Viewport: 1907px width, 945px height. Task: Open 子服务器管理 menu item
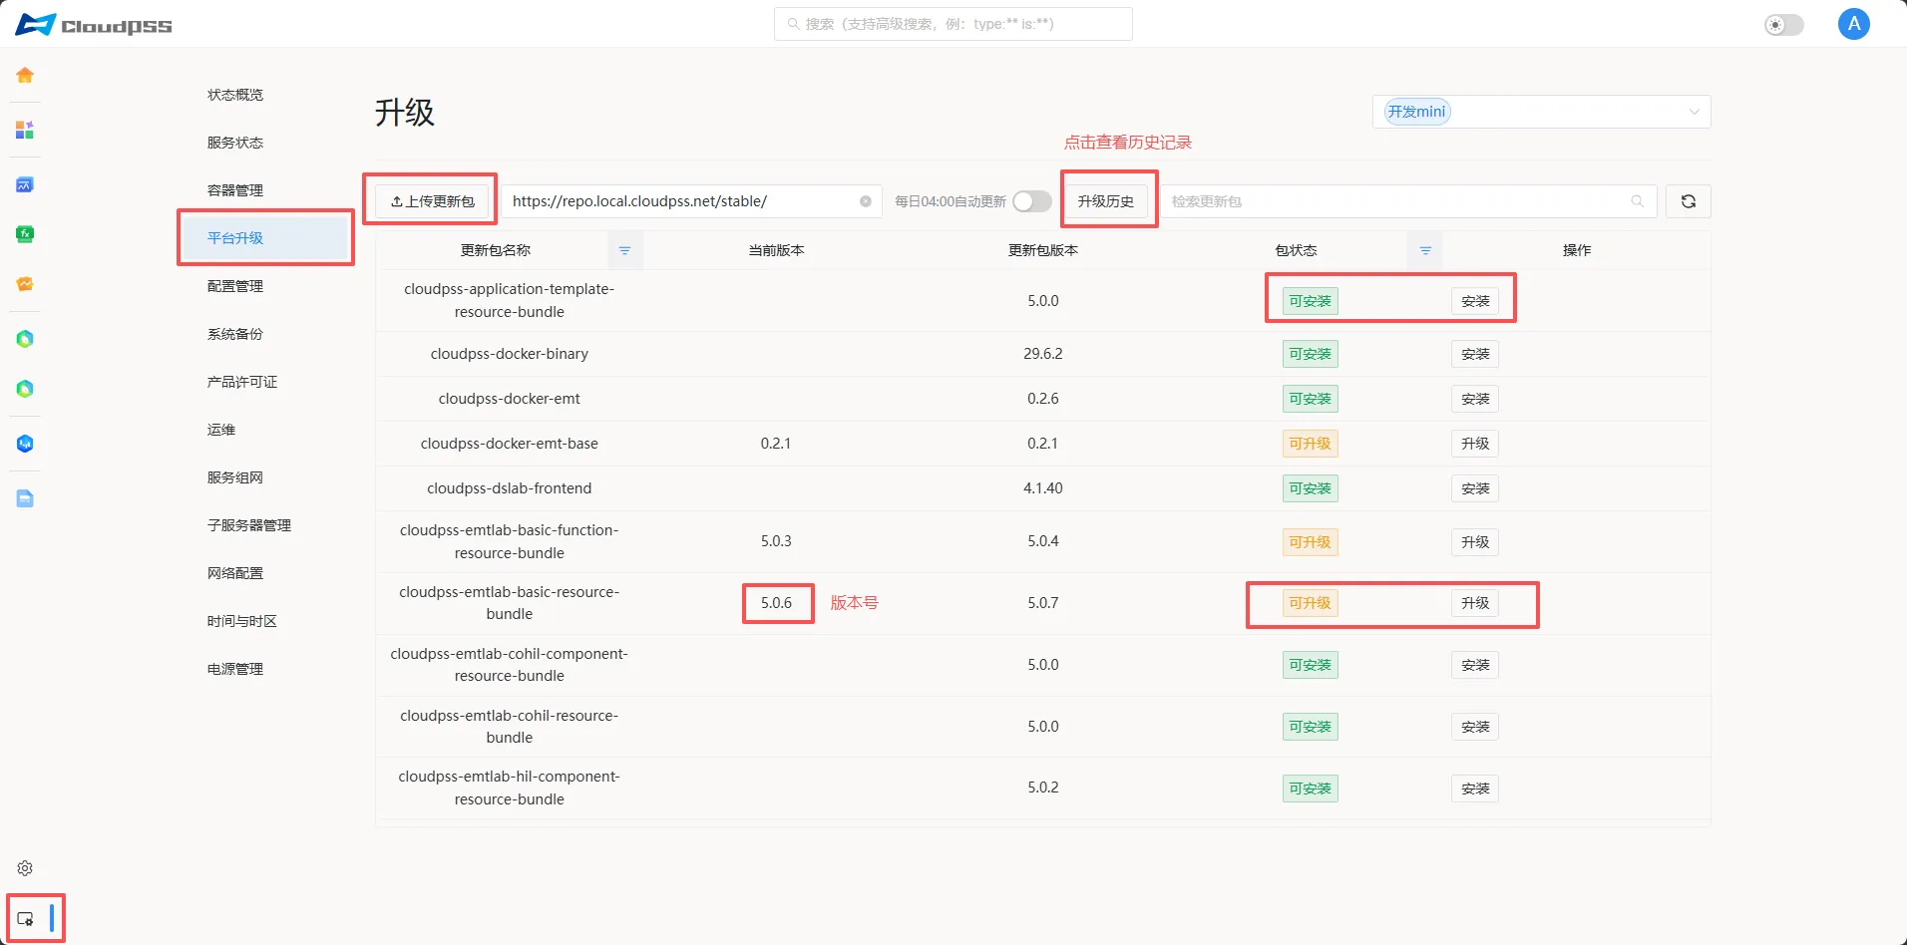pyautogui.click(x=249, y=525)
